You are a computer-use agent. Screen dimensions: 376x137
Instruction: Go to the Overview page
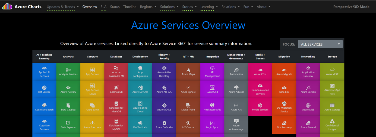(90, 7)
